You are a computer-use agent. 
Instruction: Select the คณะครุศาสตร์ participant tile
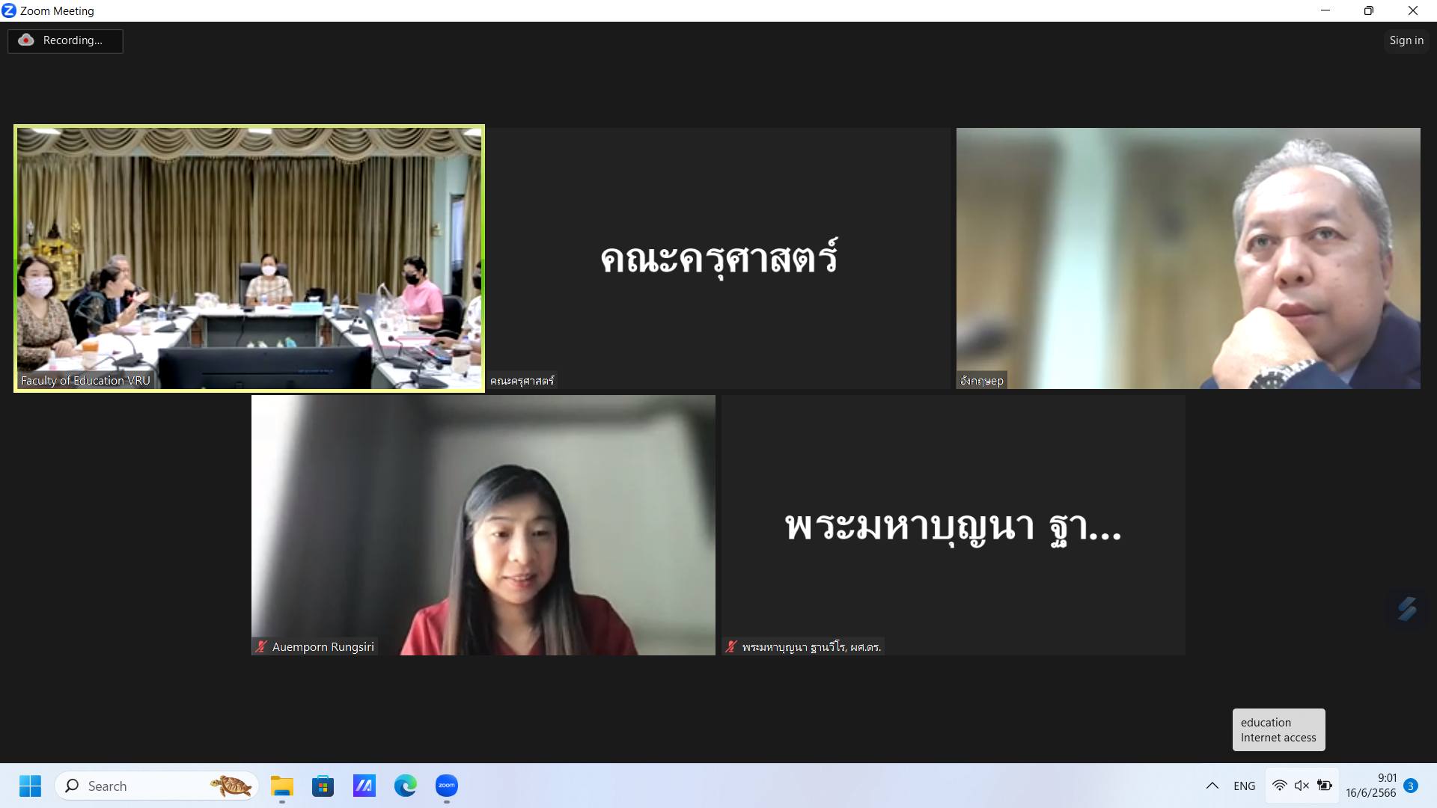719,258
